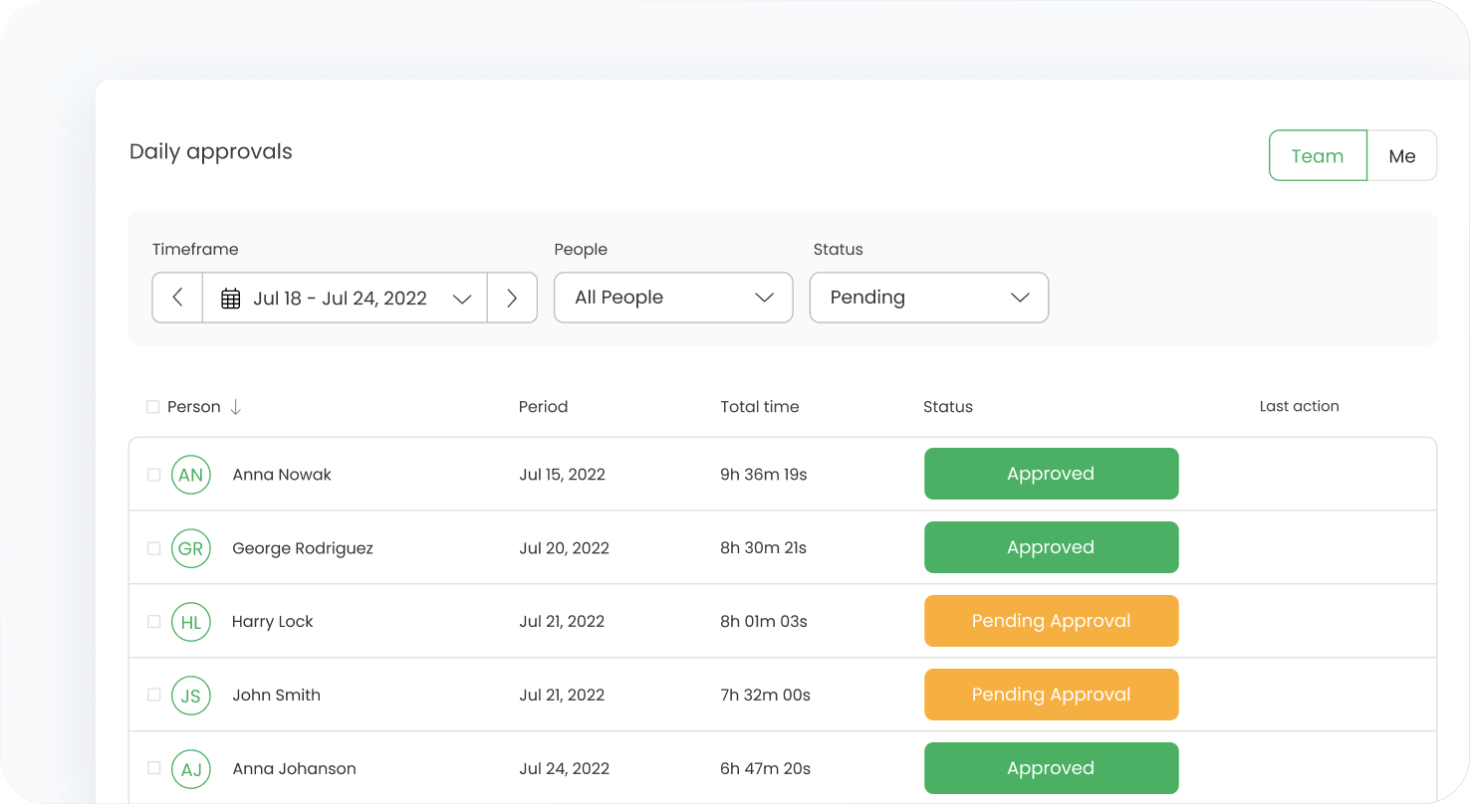Click Pending Approval for Harry Lock
The width and height of the screenshot is (1470, 804).
tap(1052, 621)
